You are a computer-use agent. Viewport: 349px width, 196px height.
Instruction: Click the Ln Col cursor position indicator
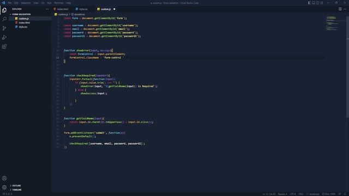tap(269, 194)
